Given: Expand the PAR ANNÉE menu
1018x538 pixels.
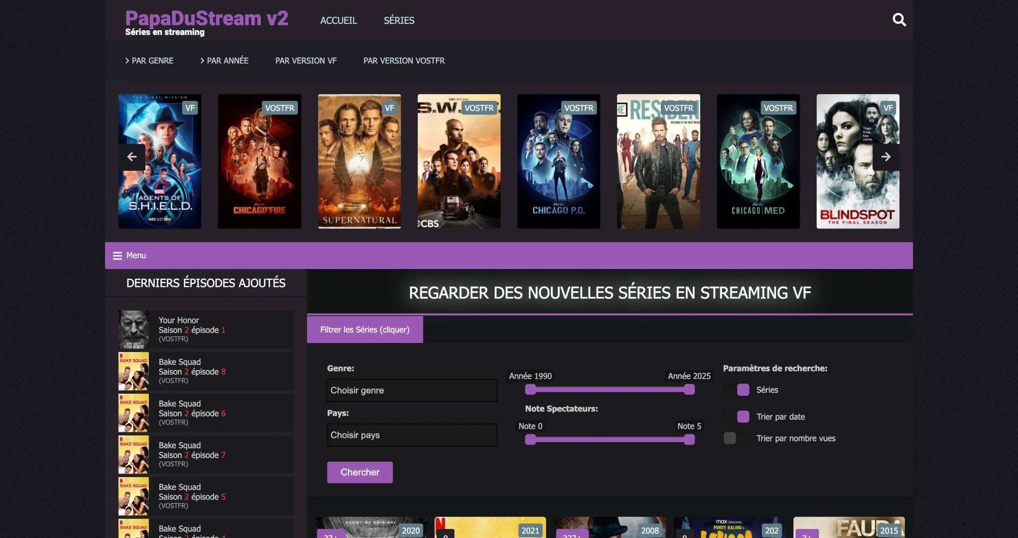Looking at the screenshot, I should [224, 61].
